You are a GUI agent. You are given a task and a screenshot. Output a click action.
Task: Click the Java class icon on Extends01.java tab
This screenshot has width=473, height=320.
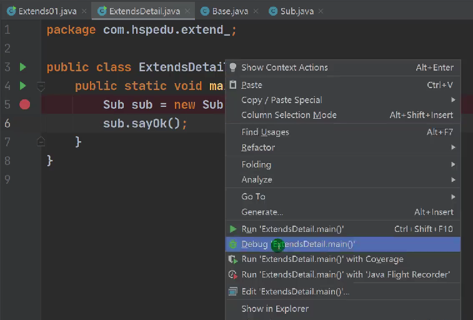coord(11,11)
